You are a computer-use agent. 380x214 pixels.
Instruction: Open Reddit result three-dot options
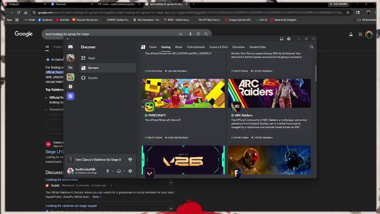click(111, 185)
